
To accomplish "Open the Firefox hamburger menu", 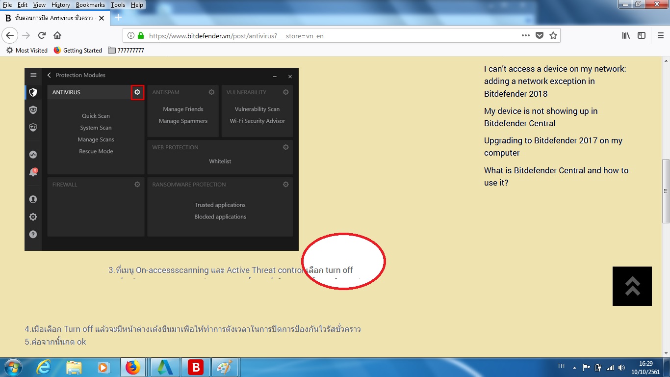I will (x=661, y=35).
